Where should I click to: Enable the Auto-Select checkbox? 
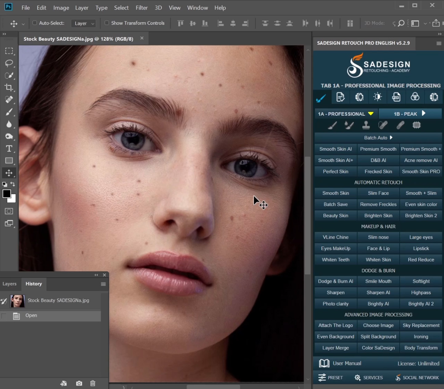tap(35, 23)
